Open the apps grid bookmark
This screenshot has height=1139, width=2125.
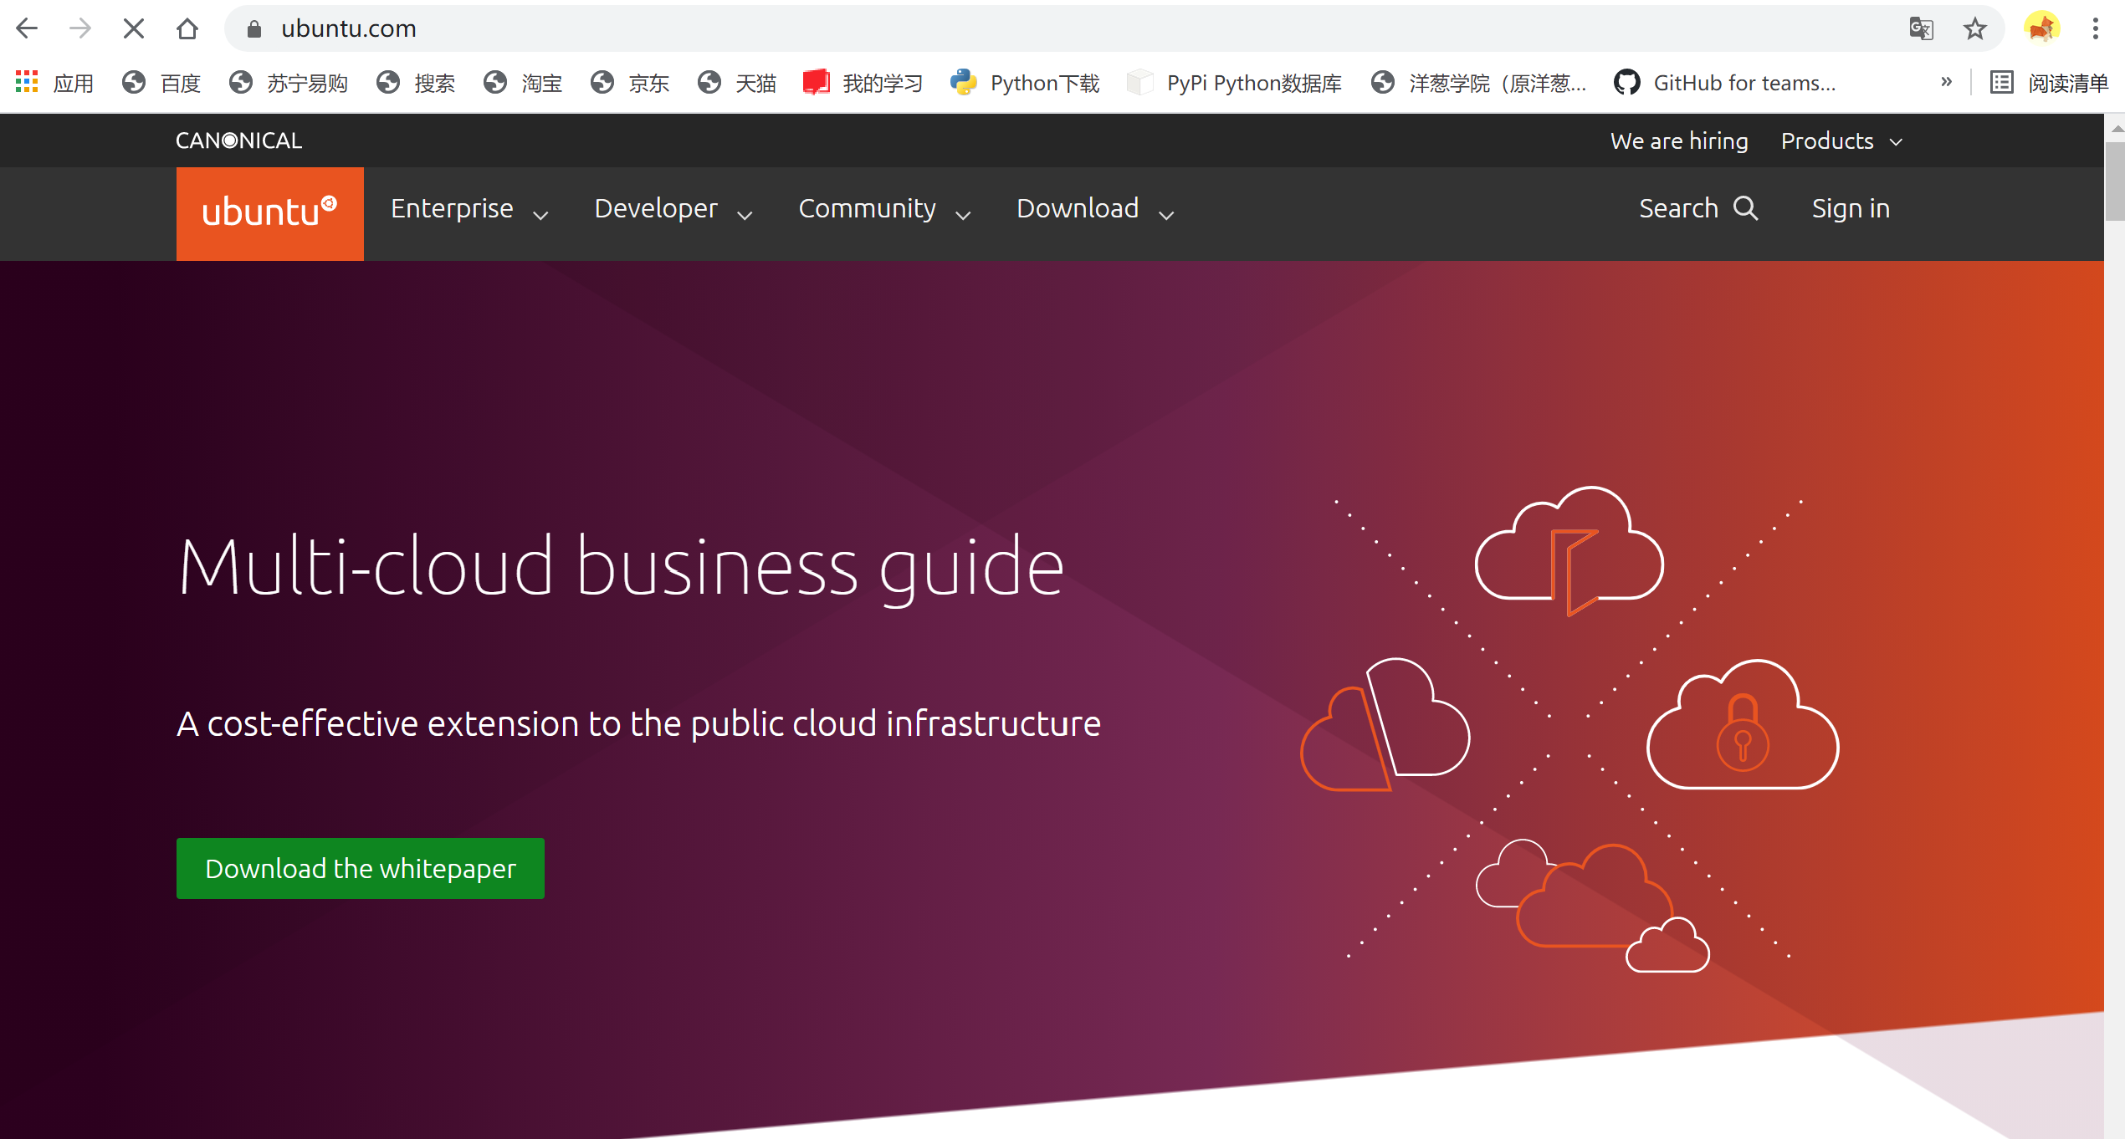(28, 82)
